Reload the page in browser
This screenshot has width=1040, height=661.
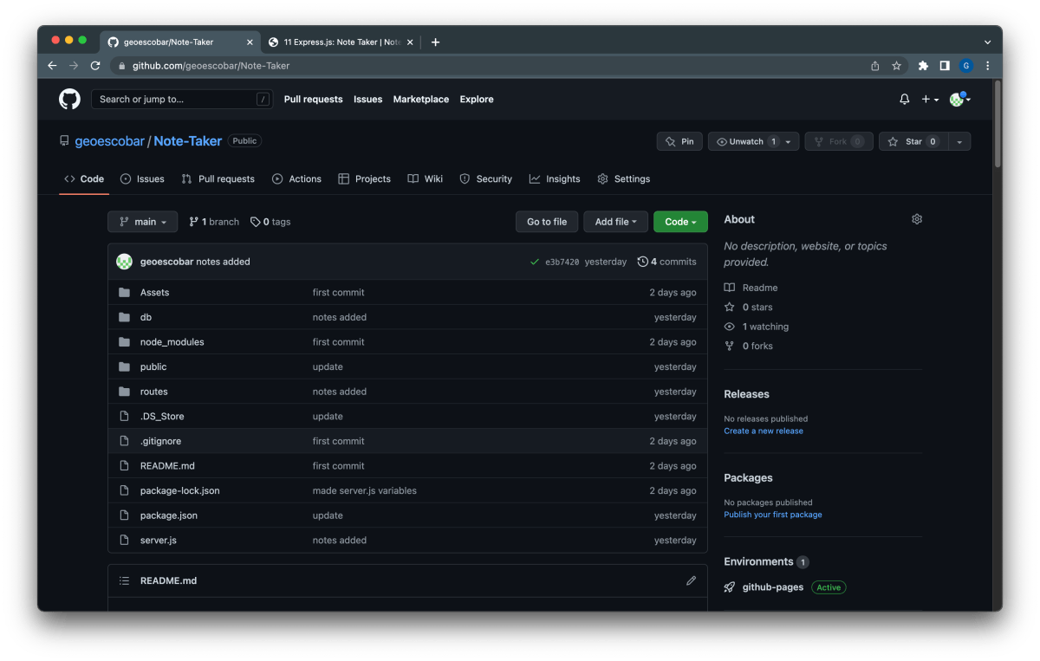[x=95, y=66]
